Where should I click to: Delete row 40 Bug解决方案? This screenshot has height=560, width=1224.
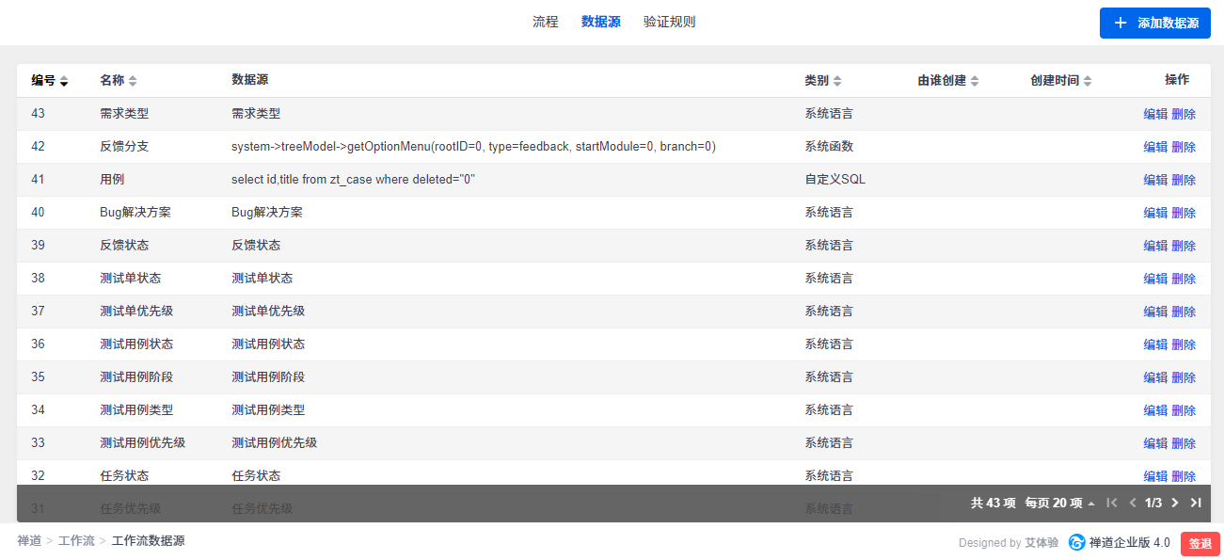[1184, 213]
